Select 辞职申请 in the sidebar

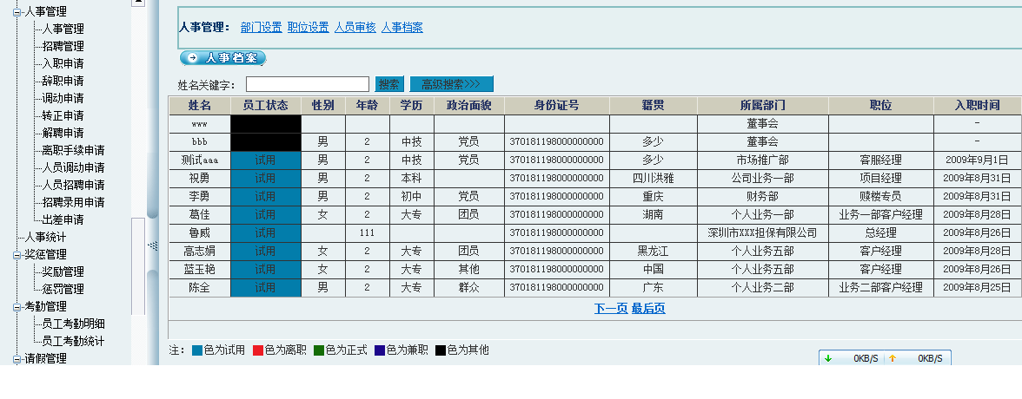[63, 81]
